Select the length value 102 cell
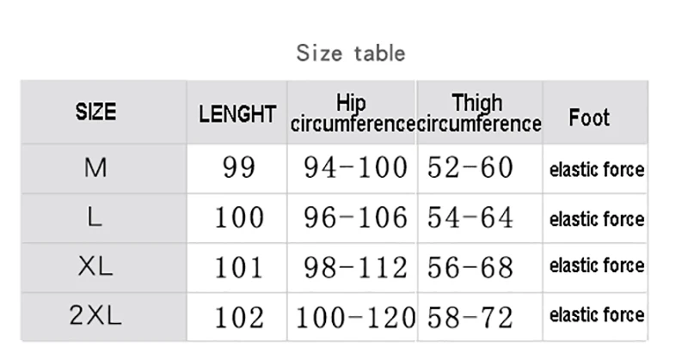The height and width of the screenshot is (353, 688). click(x=239, y=318)
